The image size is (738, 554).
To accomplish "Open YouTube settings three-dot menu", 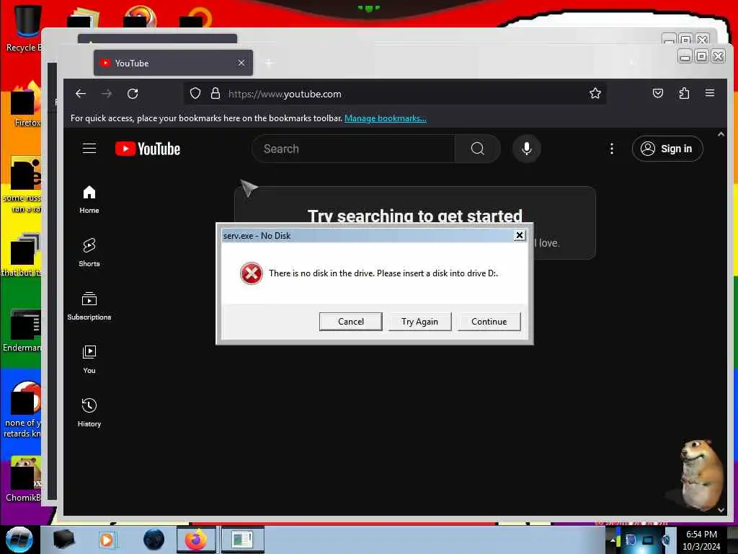I will [611, 149].
